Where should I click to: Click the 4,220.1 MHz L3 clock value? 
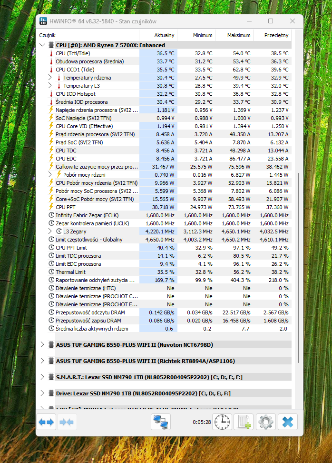(x=160, y=231)
